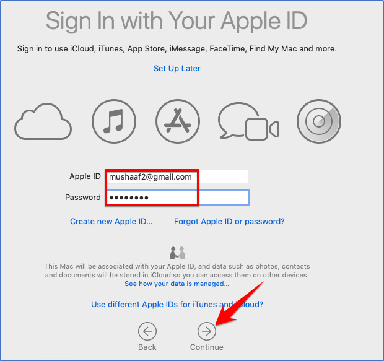Click the Back text label
The width and height of the screenshot is (384, 361).
147,347
